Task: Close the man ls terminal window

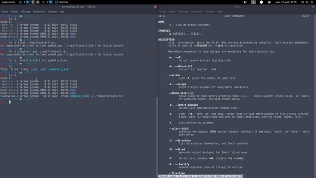Action: click(x=313, y=6)
